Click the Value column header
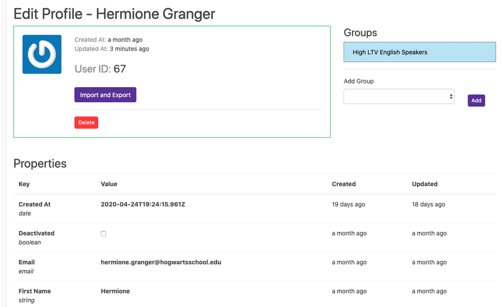Screen dimensions: 502x307 click(x=109, y=184)
